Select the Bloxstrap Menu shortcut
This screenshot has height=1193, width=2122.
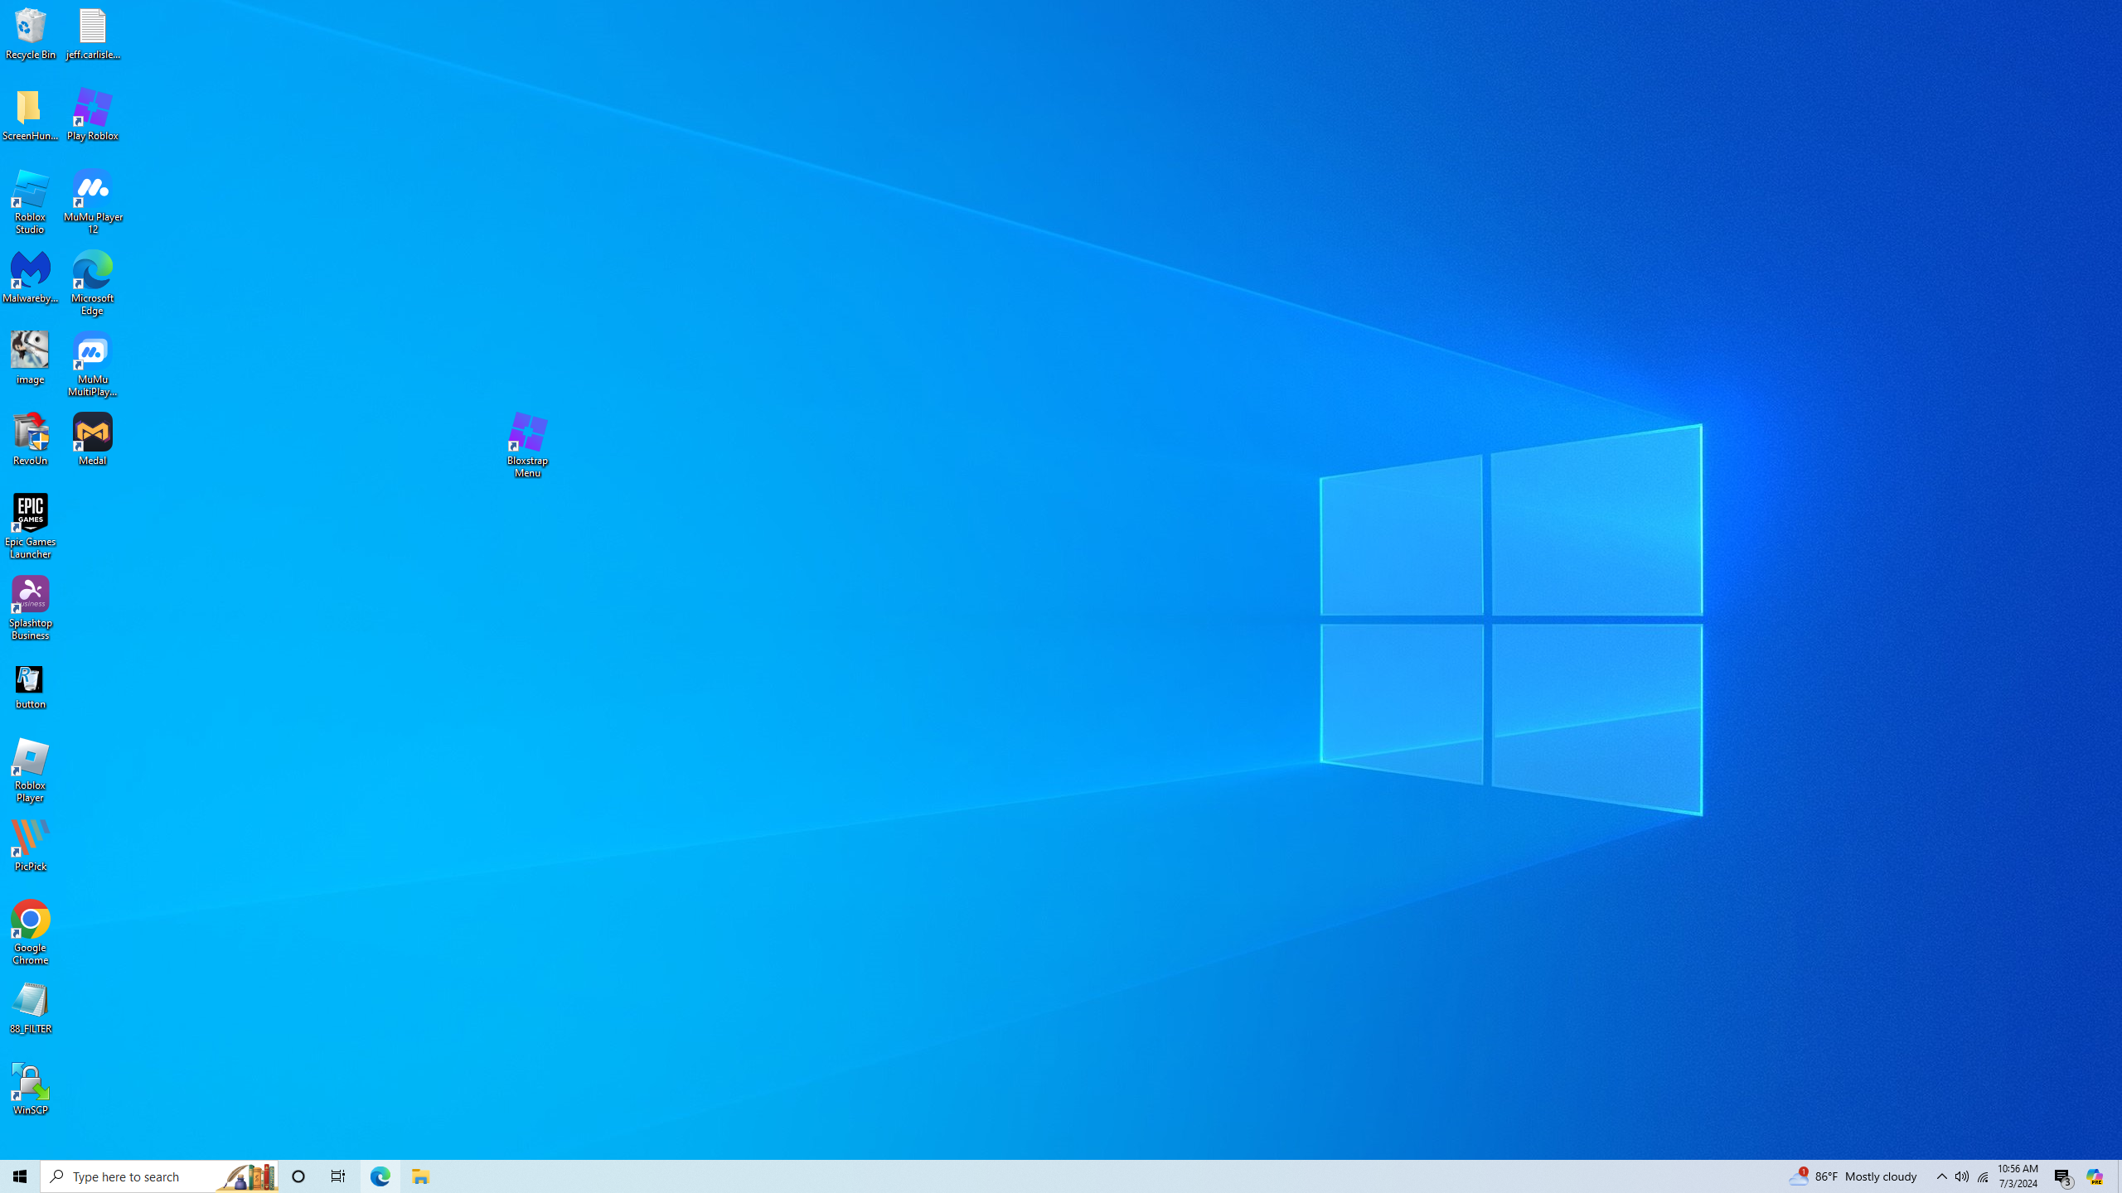tap(527, 444)
